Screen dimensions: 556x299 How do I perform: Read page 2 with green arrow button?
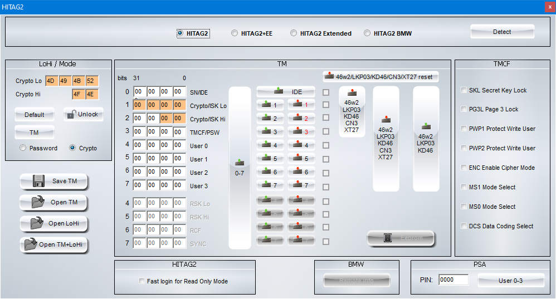270,119
